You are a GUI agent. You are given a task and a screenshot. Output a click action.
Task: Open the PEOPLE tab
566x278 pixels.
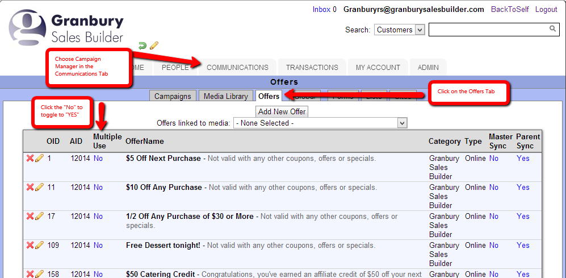(x=175, y=68)
